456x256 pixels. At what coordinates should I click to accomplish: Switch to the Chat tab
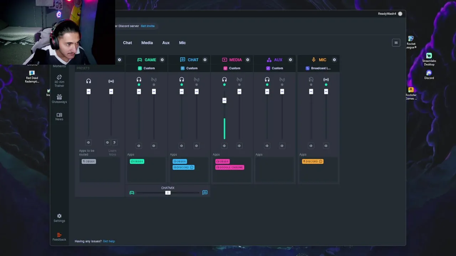(128, 43)
